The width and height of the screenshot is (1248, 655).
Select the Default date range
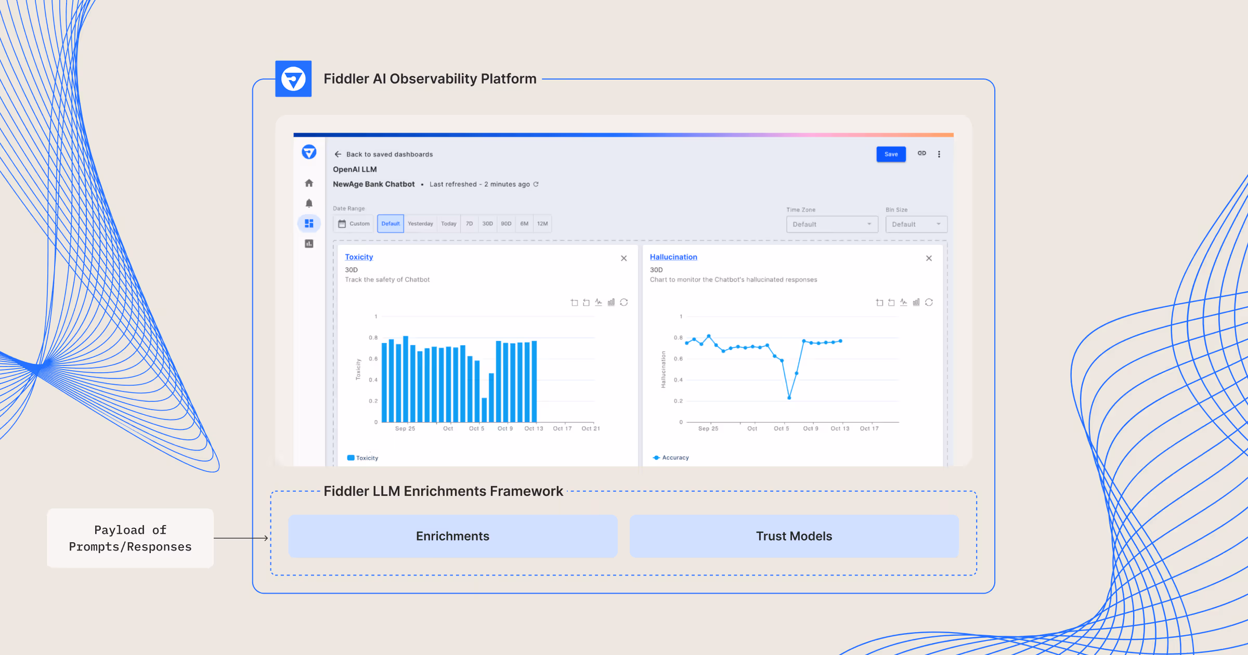pyautogui.click(x=391, y=224)
